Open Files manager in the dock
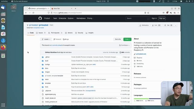 coord(3,14)
